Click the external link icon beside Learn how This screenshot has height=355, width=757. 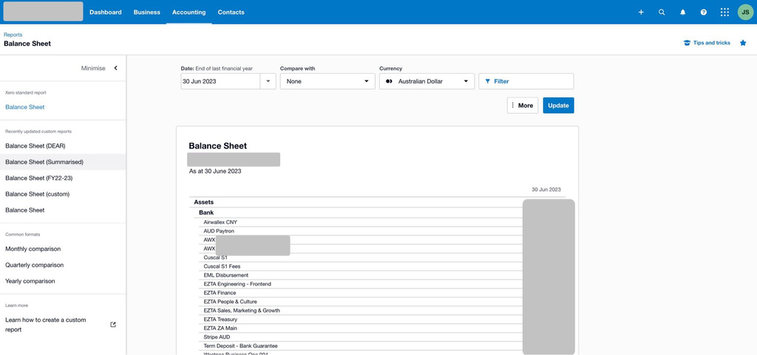tap(113, 325)
